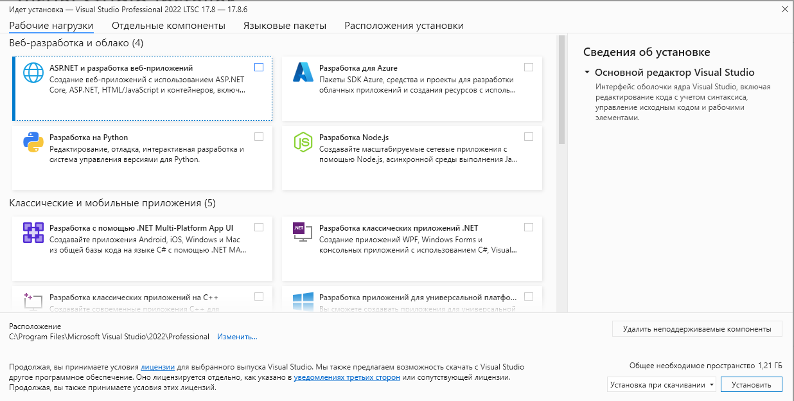
Task: Click the Python workload icon
Action: [x=33, y=141]
